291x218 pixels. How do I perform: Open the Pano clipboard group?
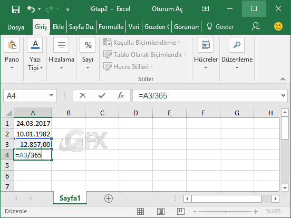click(x=12, y=54)
